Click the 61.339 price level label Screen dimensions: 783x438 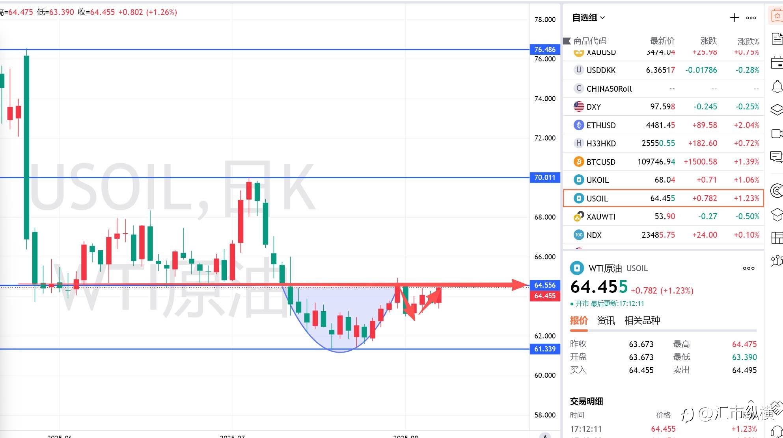coord(545,349)
